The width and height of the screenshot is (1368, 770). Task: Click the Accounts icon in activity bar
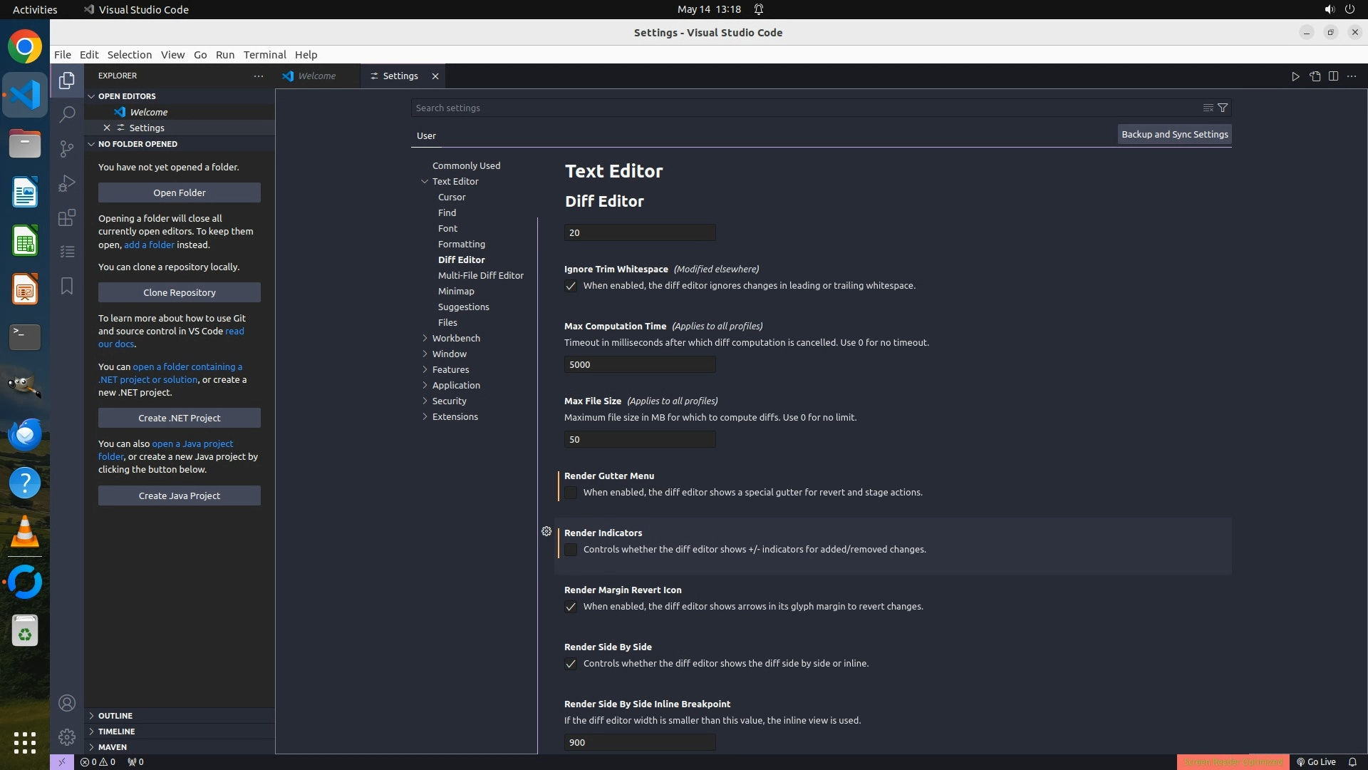[67, 703]
